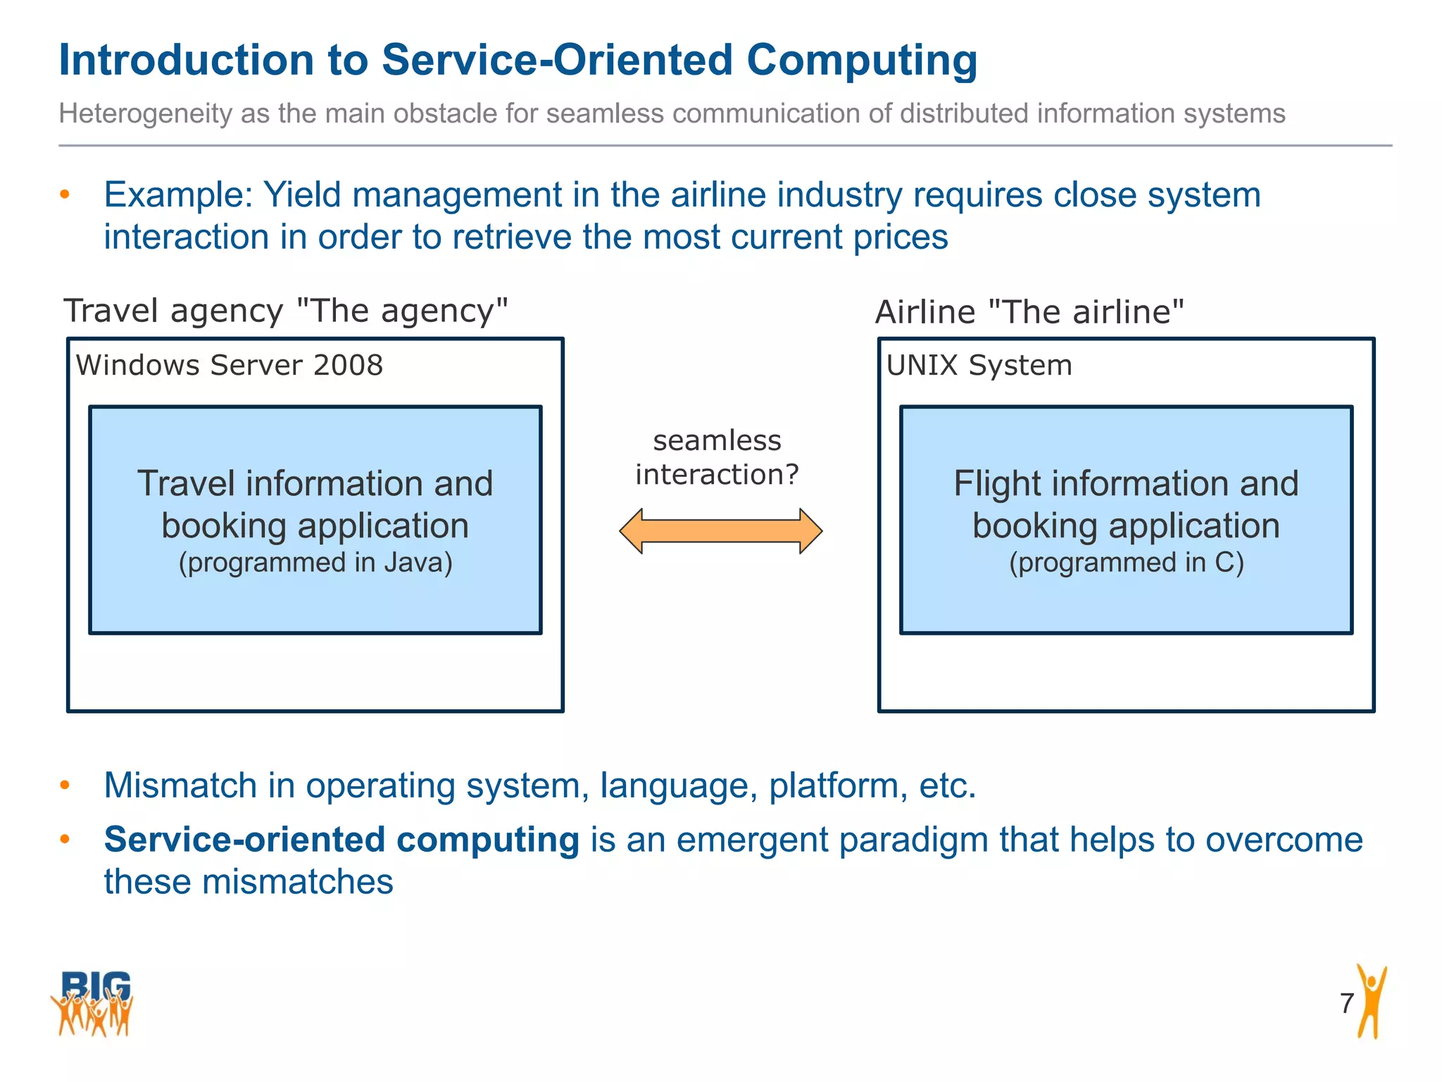This screenshot has height=1082, width=1442.
Task: Click the orange jumping person icon
Action: [x=1371, y=1002]
